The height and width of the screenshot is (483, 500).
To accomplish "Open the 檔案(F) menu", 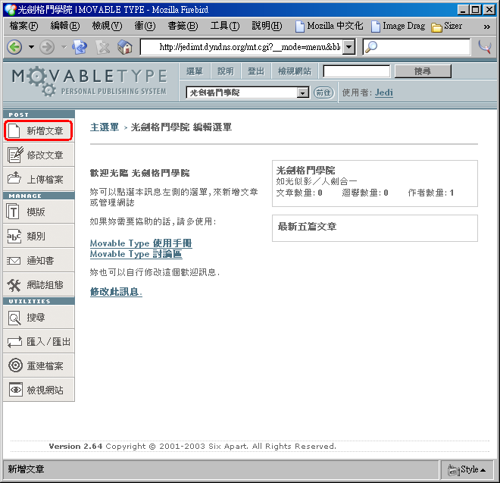I will coord(23,26).
